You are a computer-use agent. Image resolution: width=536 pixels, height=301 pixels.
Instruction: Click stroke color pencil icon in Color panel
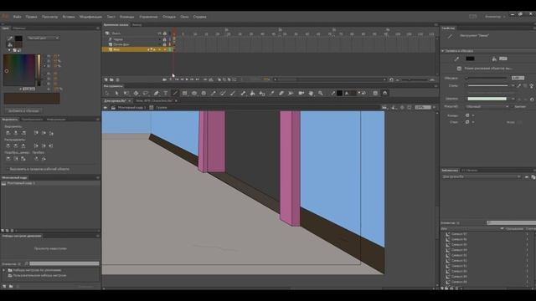(x=10, y=38)
